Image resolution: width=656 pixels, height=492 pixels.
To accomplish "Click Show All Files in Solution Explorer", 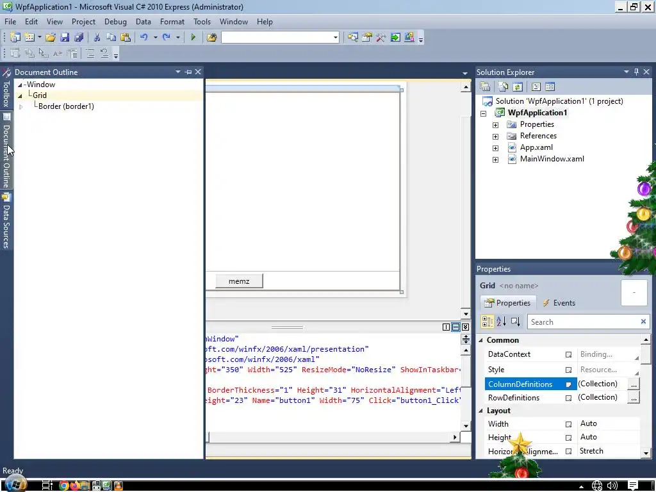I will click(504, 86).
